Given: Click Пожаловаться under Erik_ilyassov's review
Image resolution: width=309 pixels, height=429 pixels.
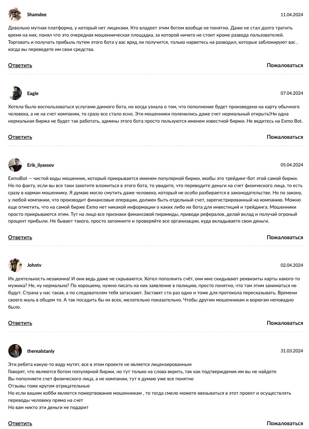Looking at the screenshot, I should point(285,237).
